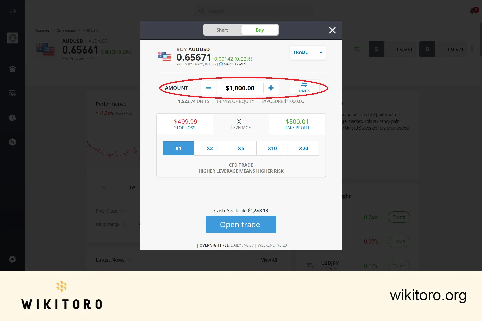Click the amount input field
This screenshot has width=482, height=321.
tap(239, 88)
